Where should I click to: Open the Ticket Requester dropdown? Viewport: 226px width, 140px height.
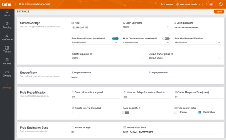pyautogui.click(x=108, y=58)
